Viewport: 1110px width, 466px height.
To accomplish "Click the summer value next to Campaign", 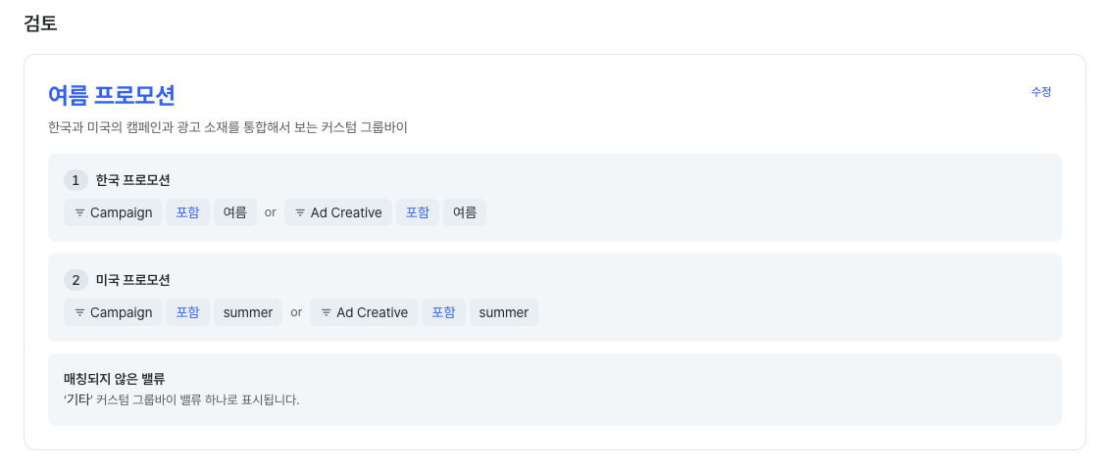I will point(248,312).
